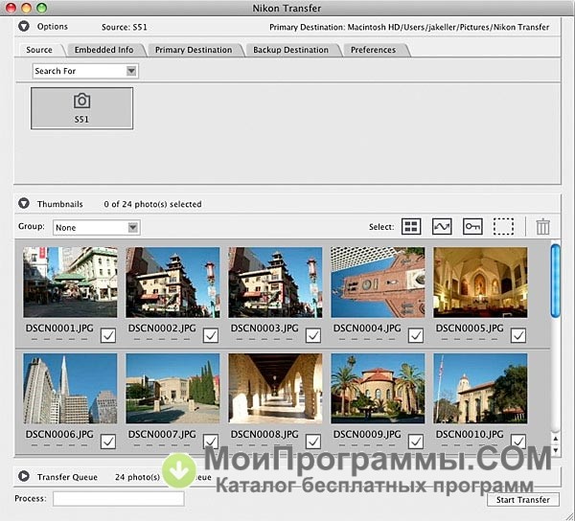Toggle checkbox for DSCN0006.JPG
The image size is (575, 521).
click(108, 442)
